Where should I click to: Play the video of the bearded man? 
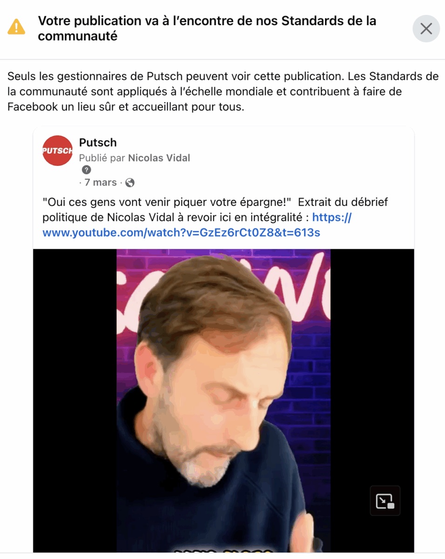pyautogui.click(x=223, y=401)
